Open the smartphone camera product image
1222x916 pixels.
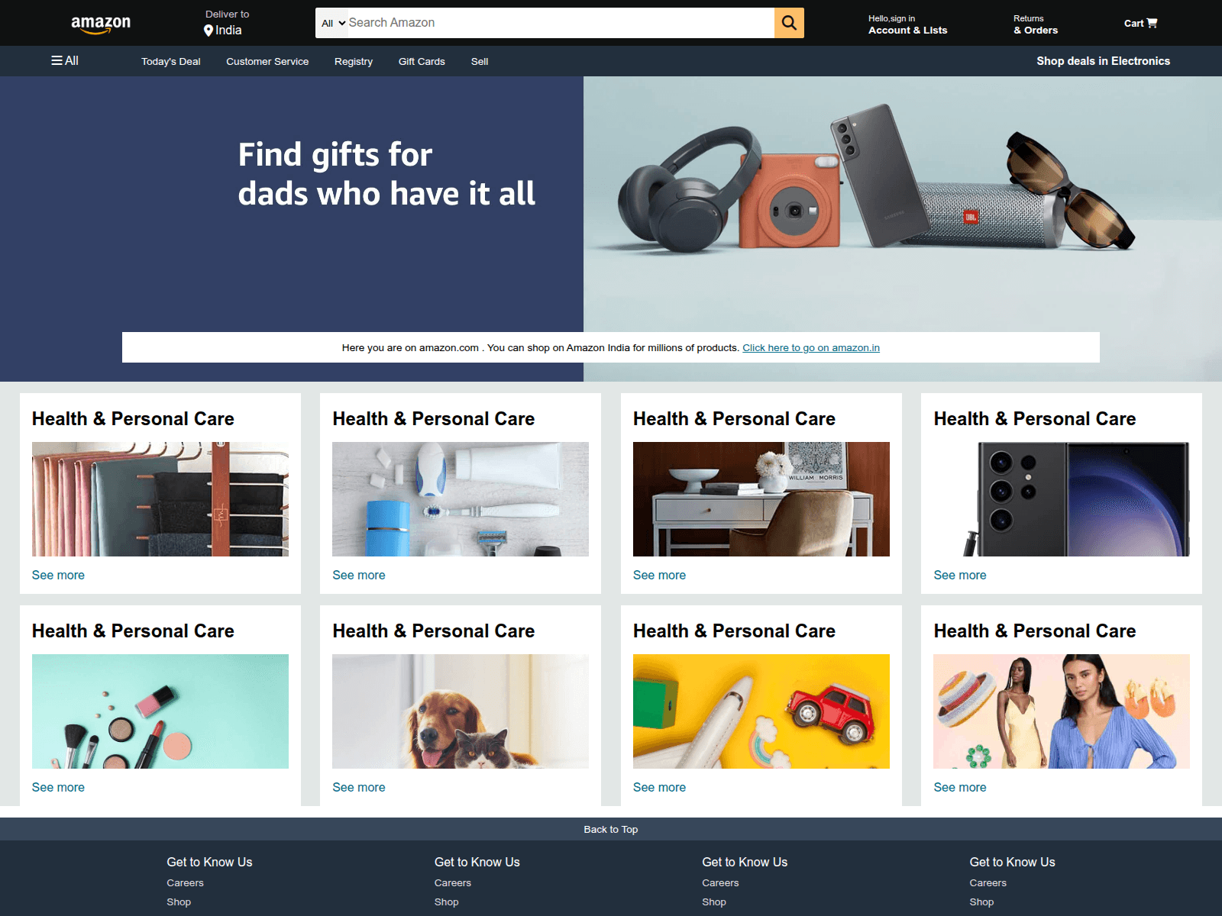click(1062, 499)
